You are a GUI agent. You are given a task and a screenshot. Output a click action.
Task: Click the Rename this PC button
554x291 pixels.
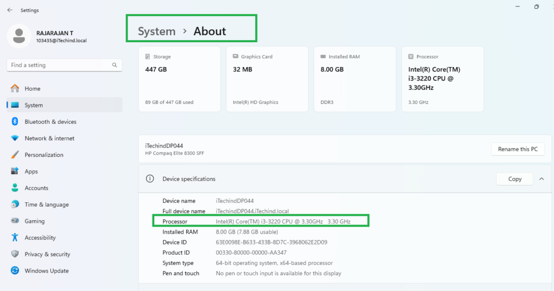518,149
